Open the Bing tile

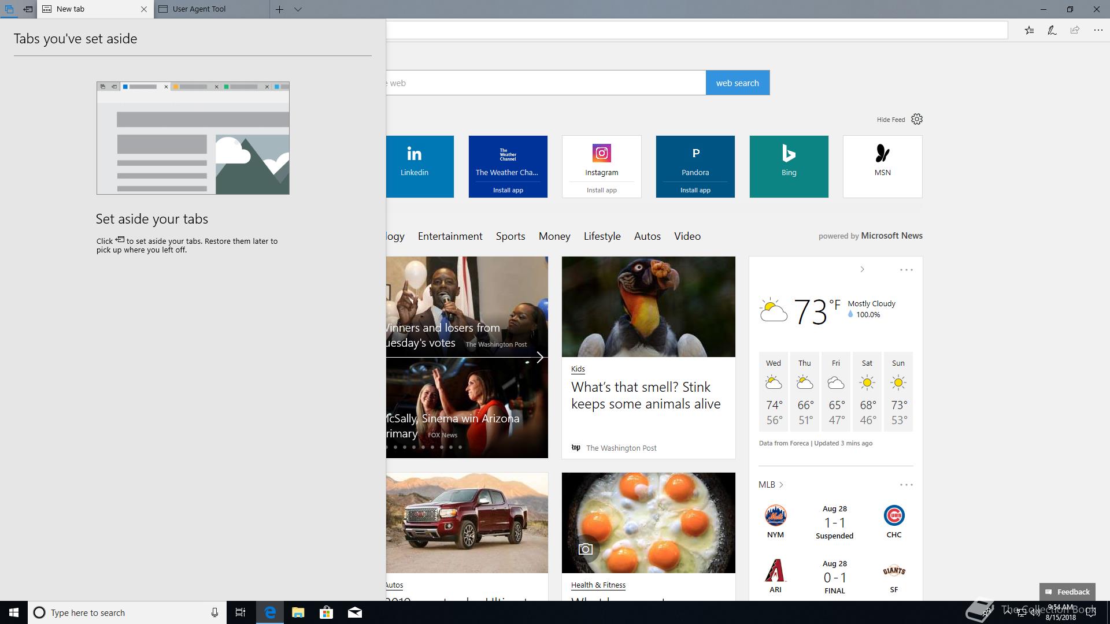tap(789, 166)
